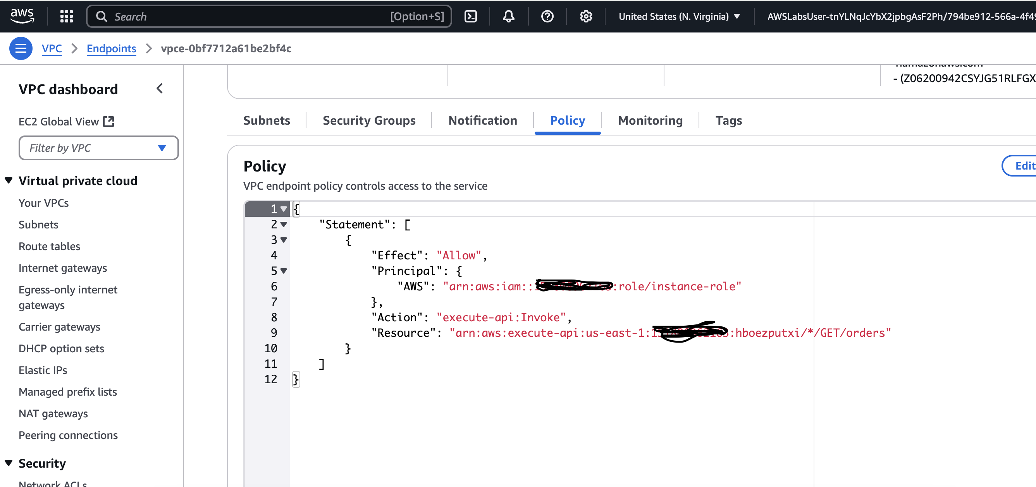The height and width of the screenshot is (487, 1036).
Task: Open Elastic IPs in the sidebar
Action: coord(43,370)
